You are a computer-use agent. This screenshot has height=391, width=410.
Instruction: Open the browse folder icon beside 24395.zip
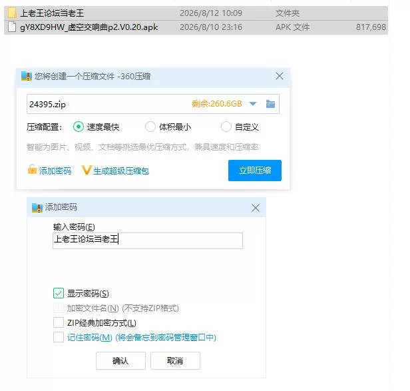(x=270, y=104)
